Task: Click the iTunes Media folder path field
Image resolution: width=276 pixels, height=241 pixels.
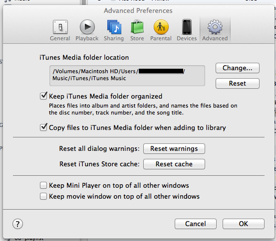Action: coord(127,76)
